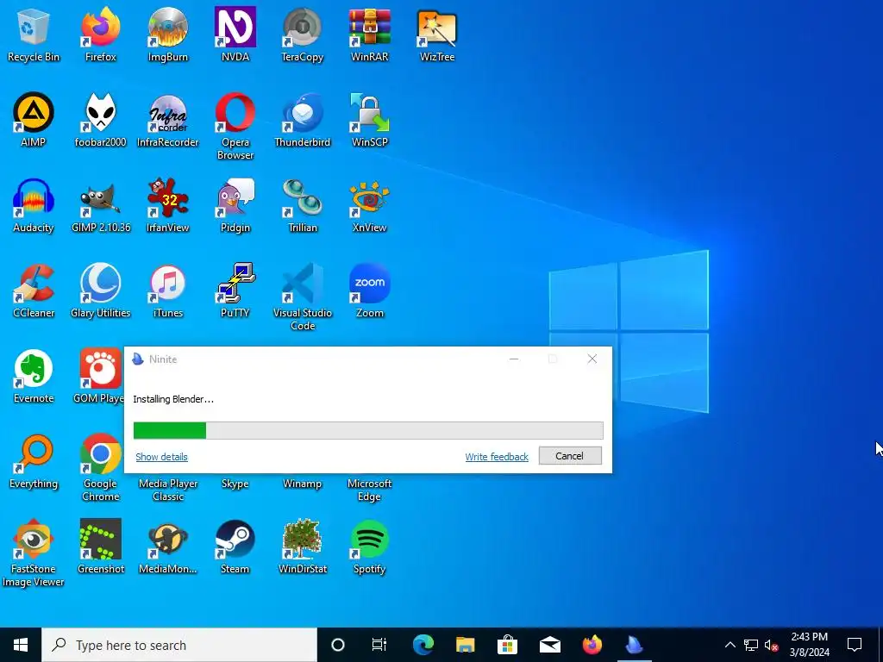Open the muted volume tray icon
Image resolution: width=883 pixels, height=662 pixels.
click(x=771, y=645)
